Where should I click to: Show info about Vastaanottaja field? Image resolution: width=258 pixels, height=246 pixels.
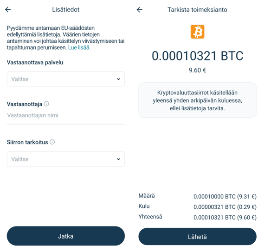click(x=46, y=104)
